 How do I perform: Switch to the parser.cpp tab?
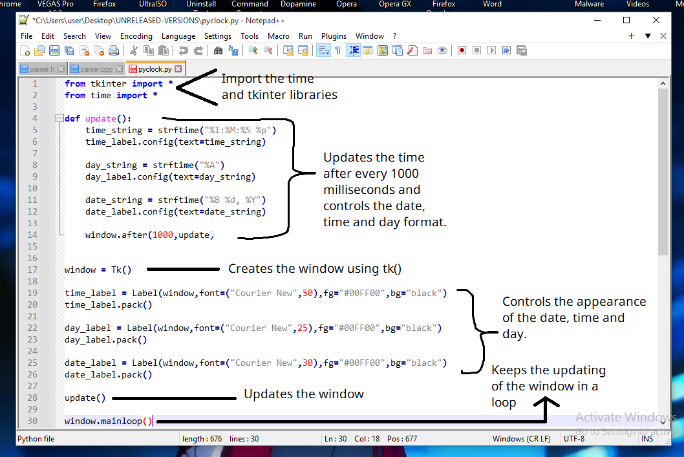coord(96,68)
